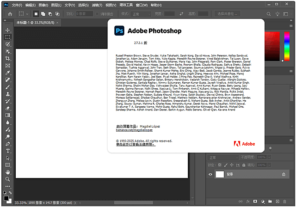Image resolution: width=296 pixels, height=207 pixels.
Task: Open 图像(I) menu
Action: (x=43, y=5)
